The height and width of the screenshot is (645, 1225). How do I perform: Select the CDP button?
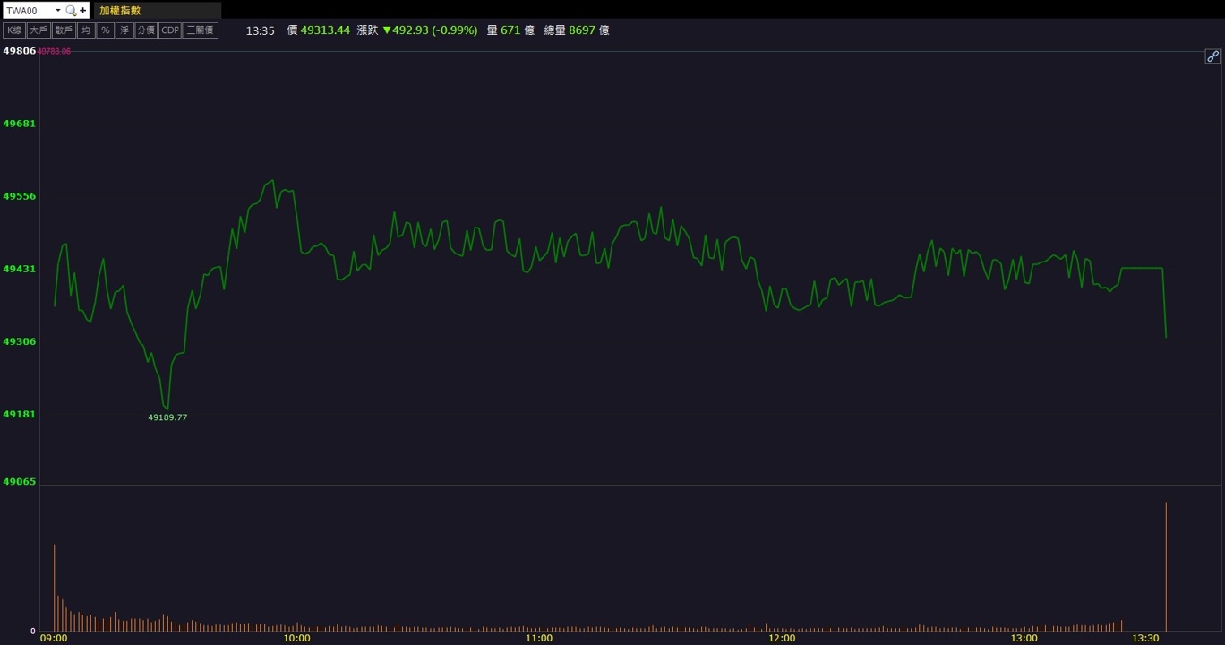(170, 30)
